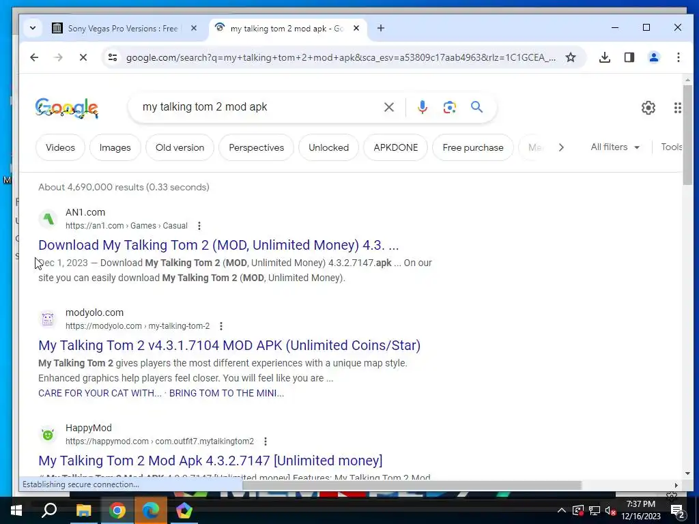Viewport: 699px width, 524px height.
Task: Click the forward navigation arrow
Action: tap(59, 57)
